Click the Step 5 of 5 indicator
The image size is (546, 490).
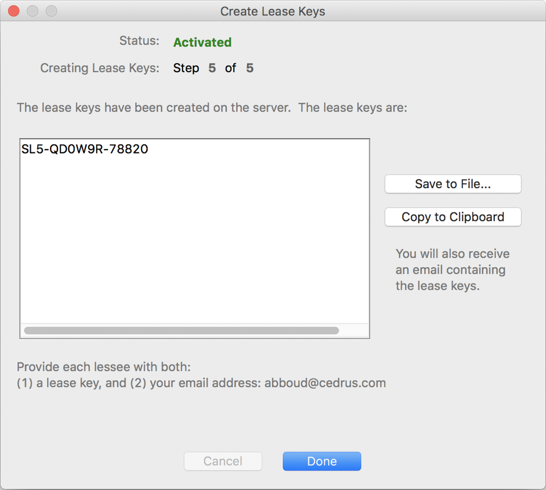click(x=213, y=69)
